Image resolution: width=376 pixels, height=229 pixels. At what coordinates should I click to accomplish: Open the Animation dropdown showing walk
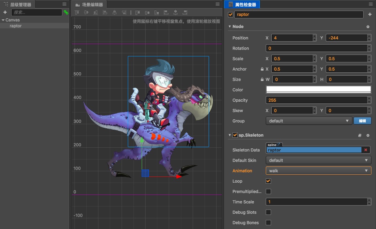click(318, 171)
